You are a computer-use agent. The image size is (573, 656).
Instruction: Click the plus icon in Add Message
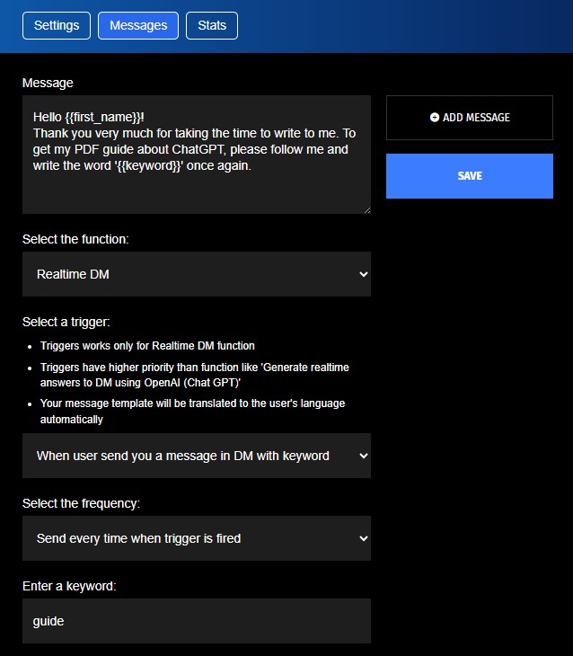(435, 118)
